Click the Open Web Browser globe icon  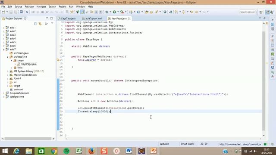click(165, 12)
